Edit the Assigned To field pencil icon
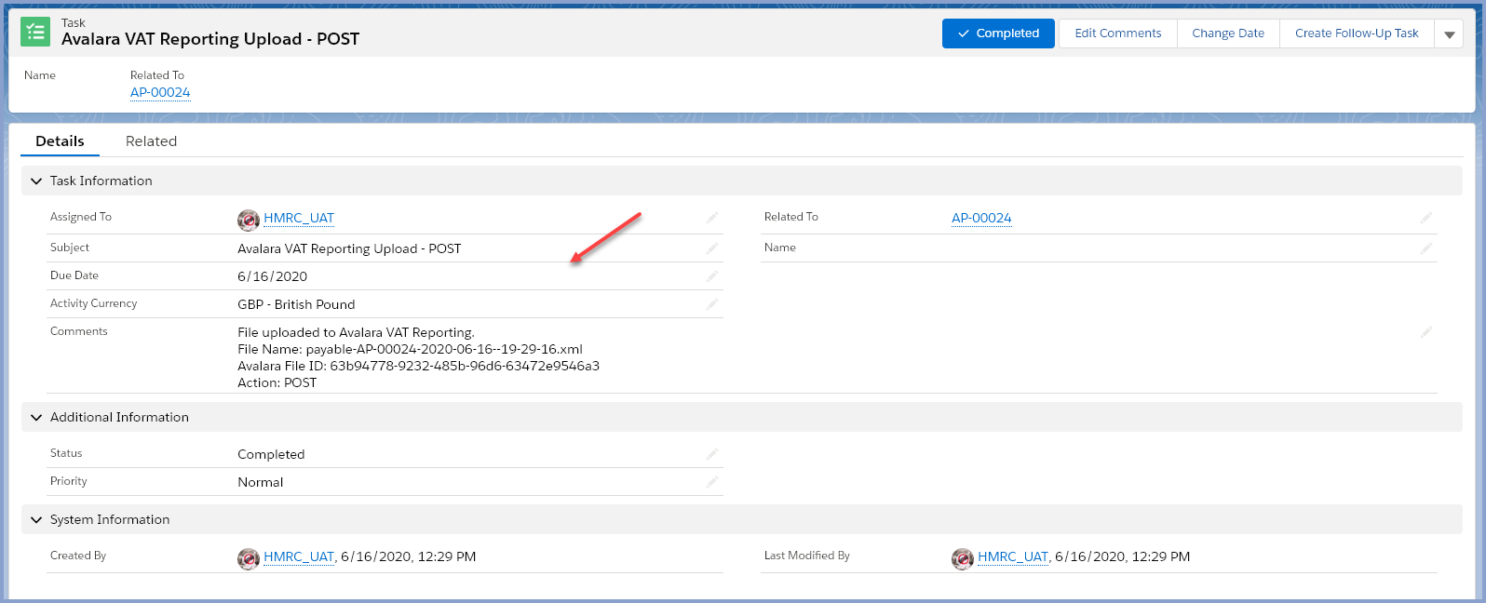 click(x=712, y=218)
